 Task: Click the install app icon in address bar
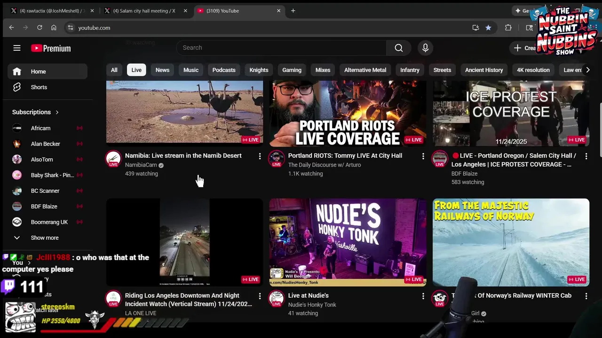475,28
